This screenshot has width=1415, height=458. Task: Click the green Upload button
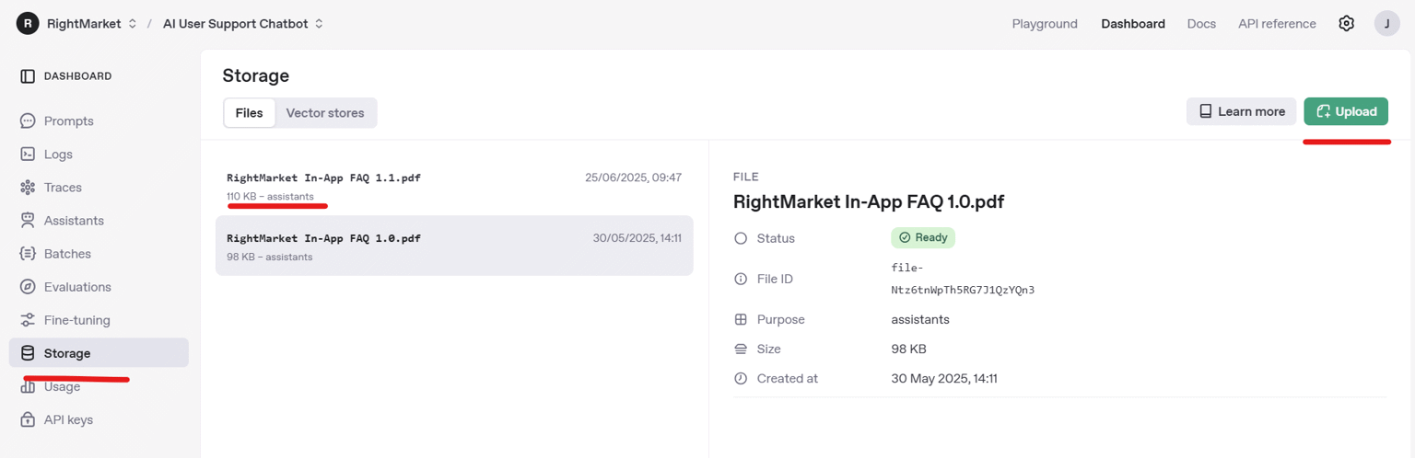point(1345,111)
